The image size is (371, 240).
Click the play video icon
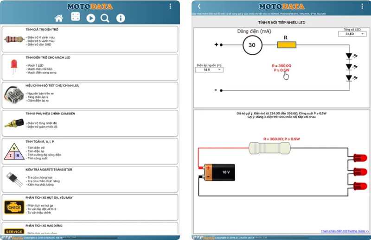point(90,18)
